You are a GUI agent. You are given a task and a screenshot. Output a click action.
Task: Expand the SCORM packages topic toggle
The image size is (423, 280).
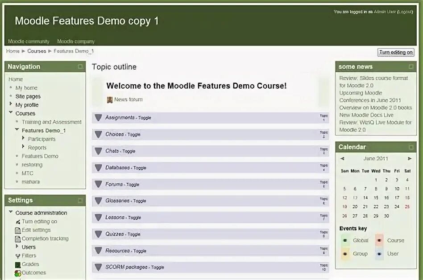click(x=98, y=268)
